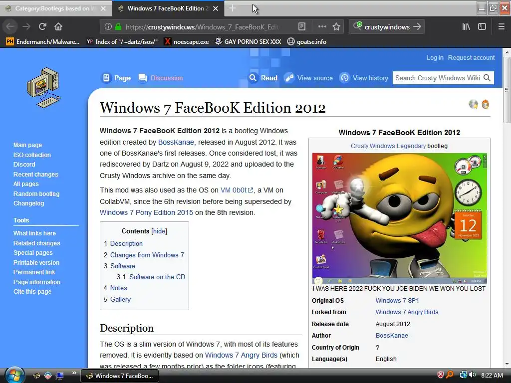Open page actions three-dots menu

click(x=322, y=27)
